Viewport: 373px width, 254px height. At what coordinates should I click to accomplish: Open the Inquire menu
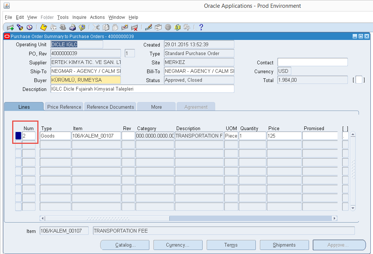79,17
